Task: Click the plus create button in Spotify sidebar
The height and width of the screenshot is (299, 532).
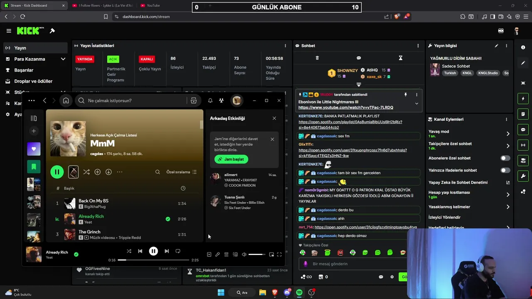Action: point(34,131)
